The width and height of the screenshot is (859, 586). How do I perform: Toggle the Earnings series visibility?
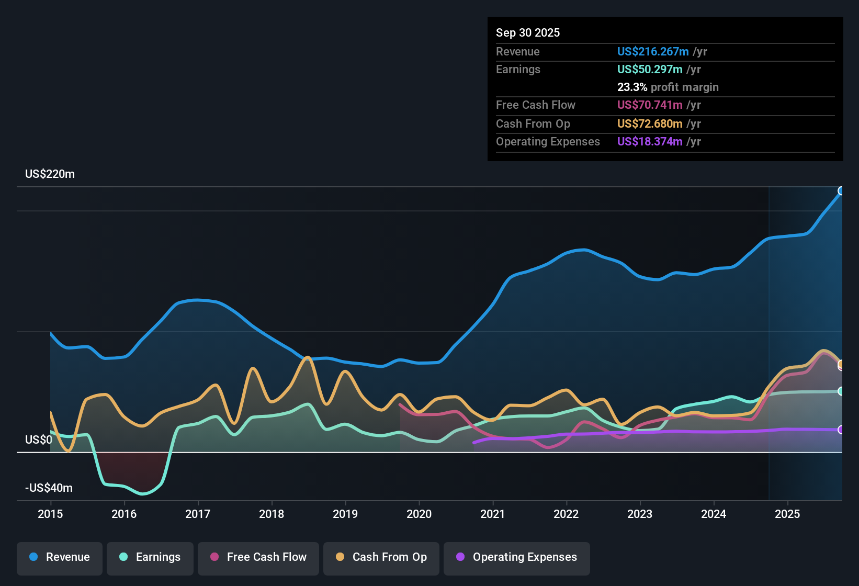[x=150, y=557]
